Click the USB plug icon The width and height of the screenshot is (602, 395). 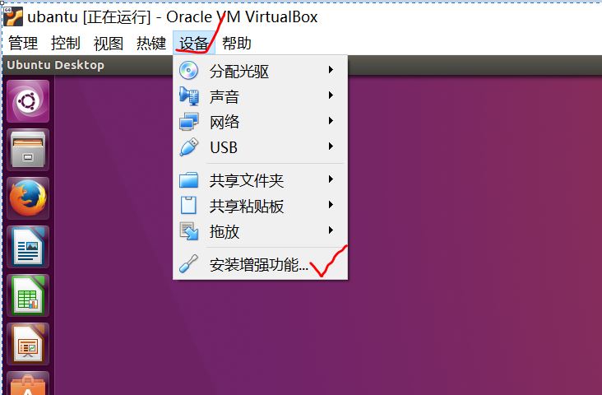tap(189, 147)
